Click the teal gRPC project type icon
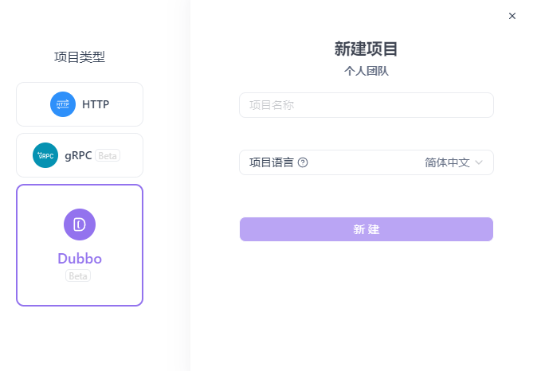The width and height of the screenshot is (533, 371). tap(45, 155)
